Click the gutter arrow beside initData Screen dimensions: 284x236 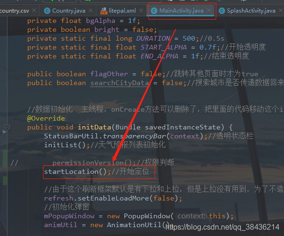(5, 132)
